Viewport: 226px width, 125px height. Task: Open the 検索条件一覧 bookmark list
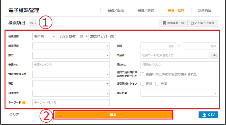coord(173,23)
